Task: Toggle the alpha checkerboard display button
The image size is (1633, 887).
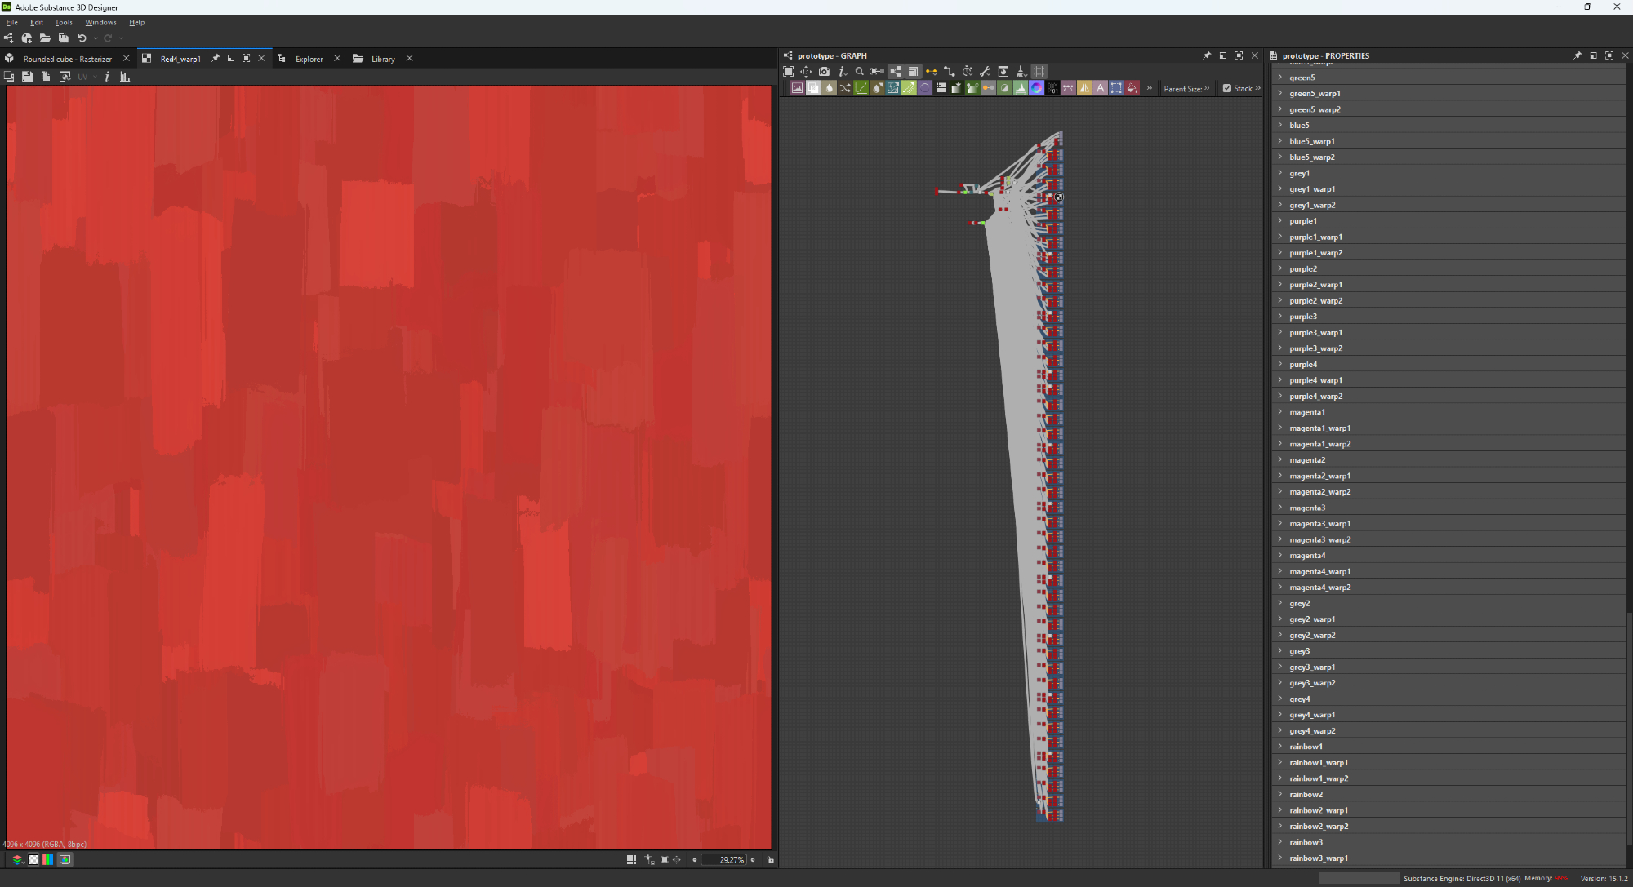Action: click(x=33, y=859)
